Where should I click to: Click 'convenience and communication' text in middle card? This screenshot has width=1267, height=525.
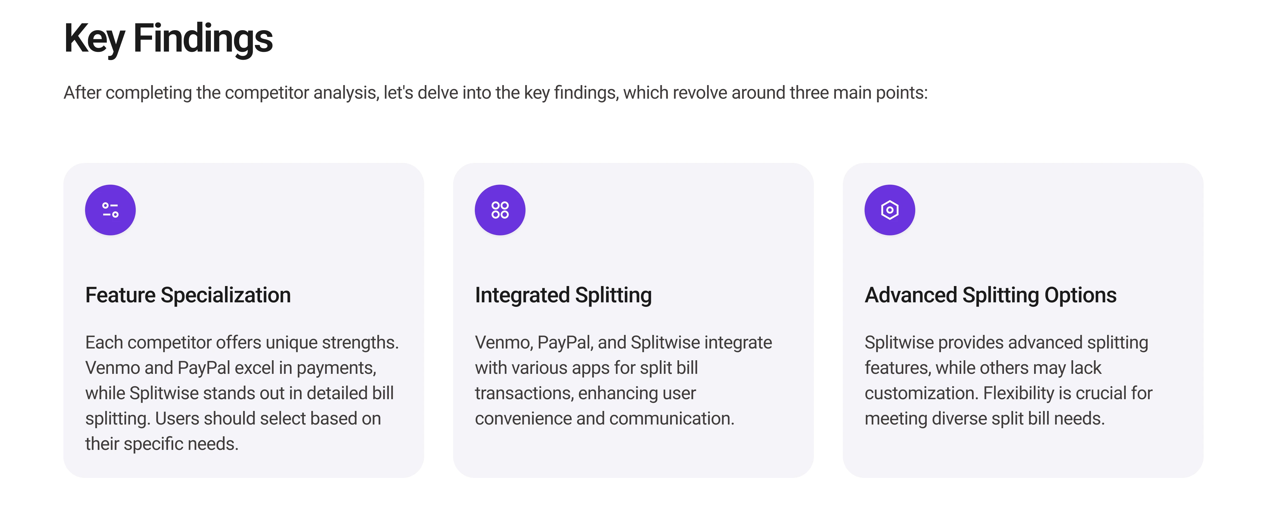(x=604, y=419)
